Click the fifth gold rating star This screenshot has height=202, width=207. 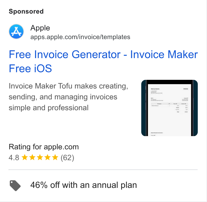point(55,157)
